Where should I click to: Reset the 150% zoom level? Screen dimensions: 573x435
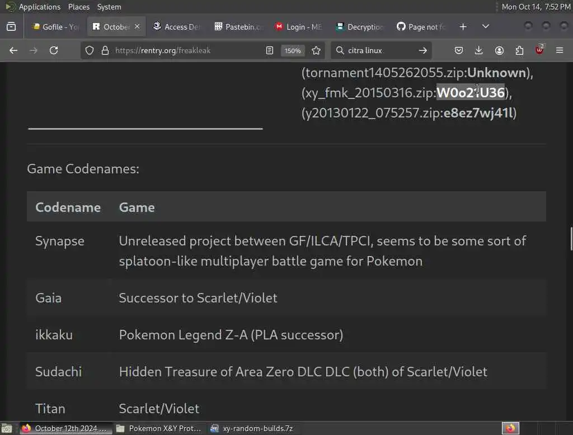(293, 51)
